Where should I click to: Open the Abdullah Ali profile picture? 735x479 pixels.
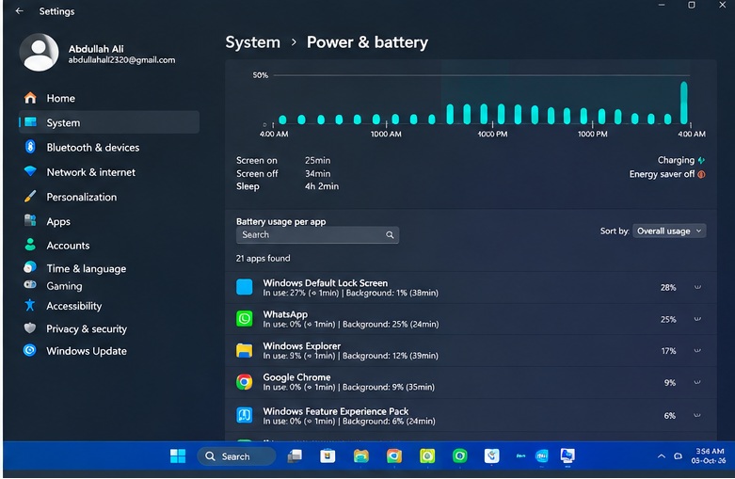tap(39, 53)
